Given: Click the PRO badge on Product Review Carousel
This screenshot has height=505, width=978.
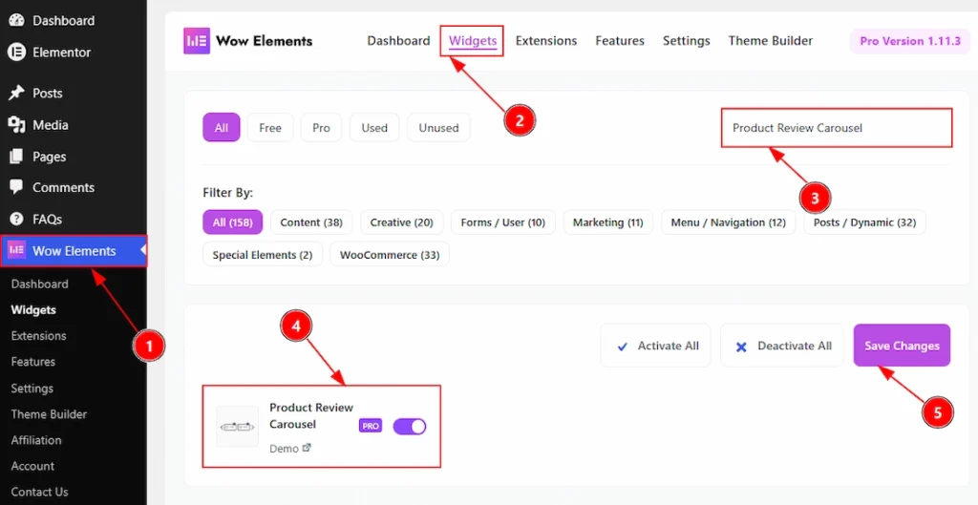Looking at the screenshot, I should pyautogui.click(x=371, y=426).
